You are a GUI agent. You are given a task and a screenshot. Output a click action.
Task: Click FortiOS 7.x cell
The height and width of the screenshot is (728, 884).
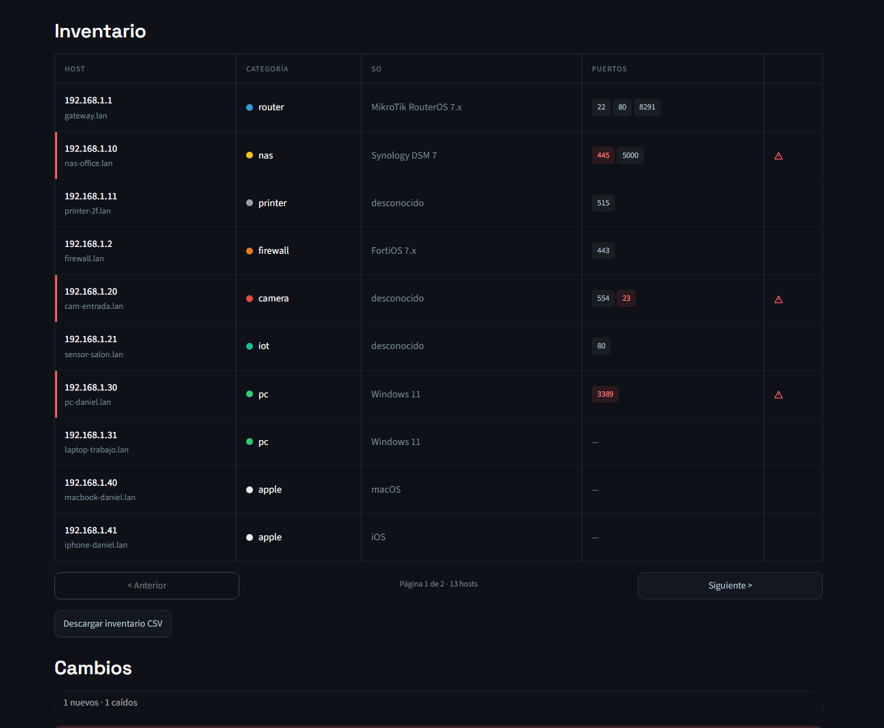click(x=394, y=250)
